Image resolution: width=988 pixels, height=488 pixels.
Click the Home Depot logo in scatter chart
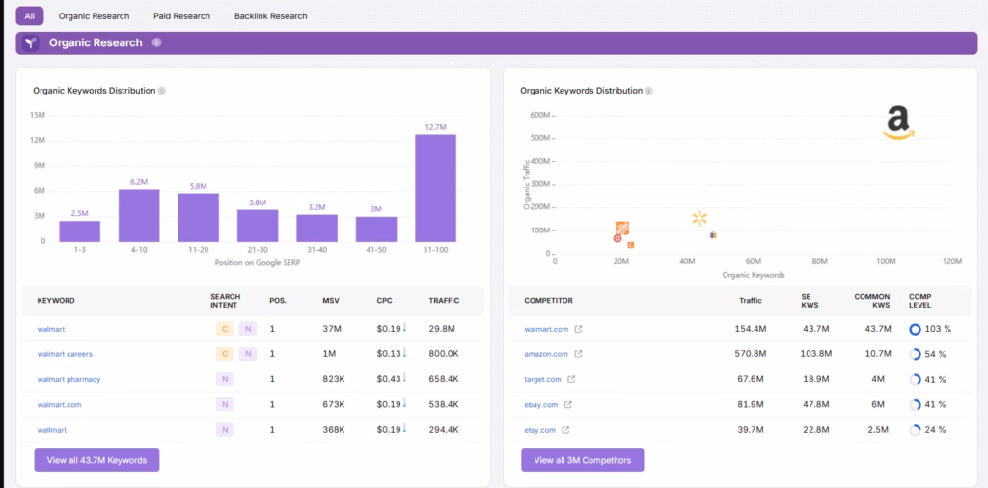(622, 228)
